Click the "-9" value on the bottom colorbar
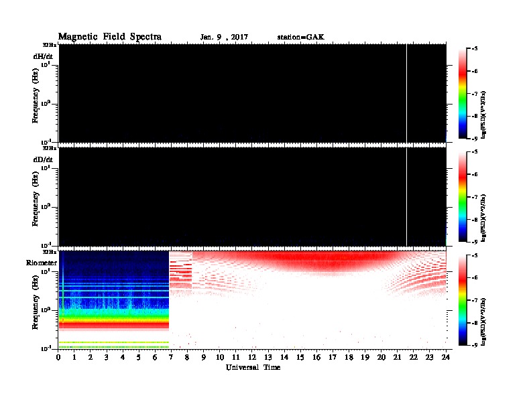Screen dimensions: 531x410 [x=474, y=345]
